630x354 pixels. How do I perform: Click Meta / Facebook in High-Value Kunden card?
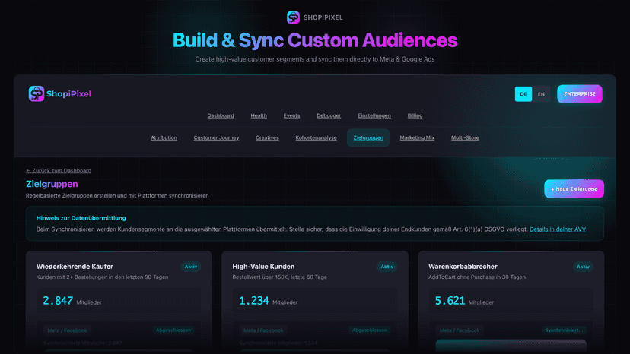(263, 330)
